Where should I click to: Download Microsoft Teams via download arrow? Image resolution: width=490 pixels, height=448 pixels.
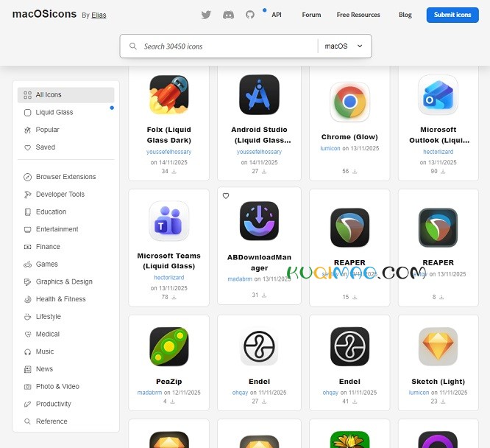174,297
